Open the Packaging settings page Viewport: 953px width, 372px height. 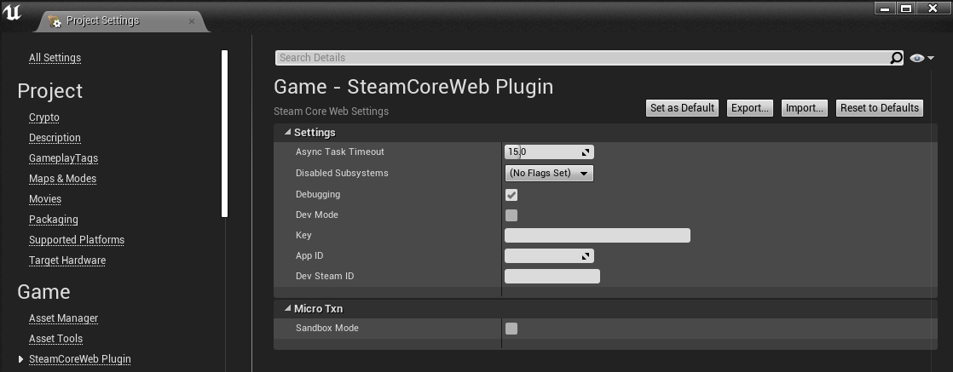coord(54,220)
